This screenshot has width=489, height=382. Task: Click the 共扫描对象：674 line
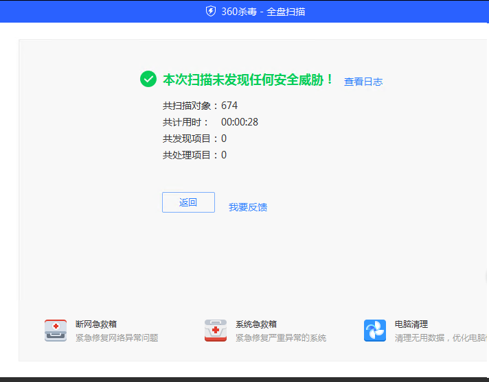point(200,106)
